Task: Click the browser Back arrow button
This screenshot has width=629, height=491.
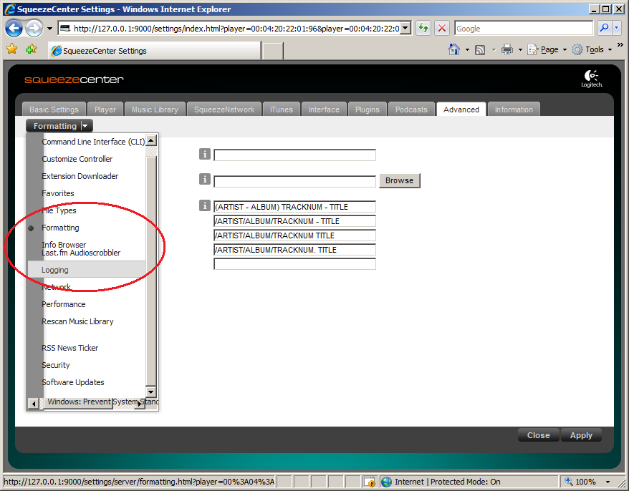Action: tap(14, 29)
